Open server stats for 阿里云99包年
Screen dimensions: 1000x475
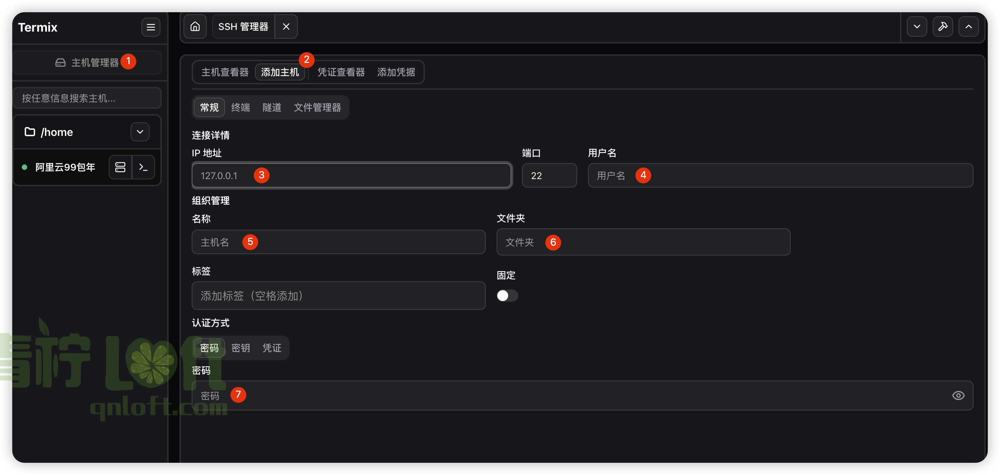pos(120,167)
